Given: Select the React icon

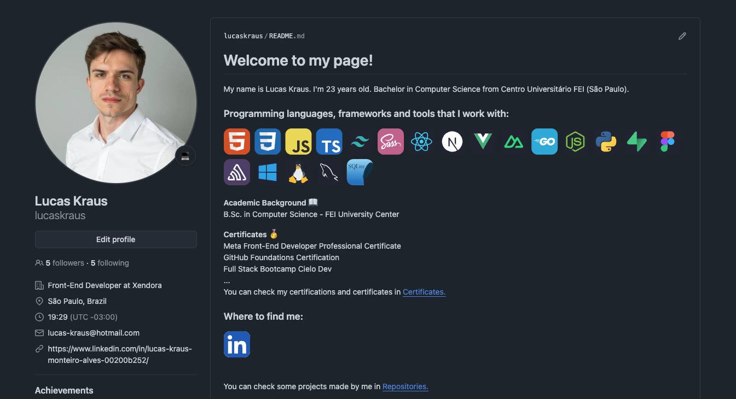Looking at the screenshot, I should tap(421, 141).
